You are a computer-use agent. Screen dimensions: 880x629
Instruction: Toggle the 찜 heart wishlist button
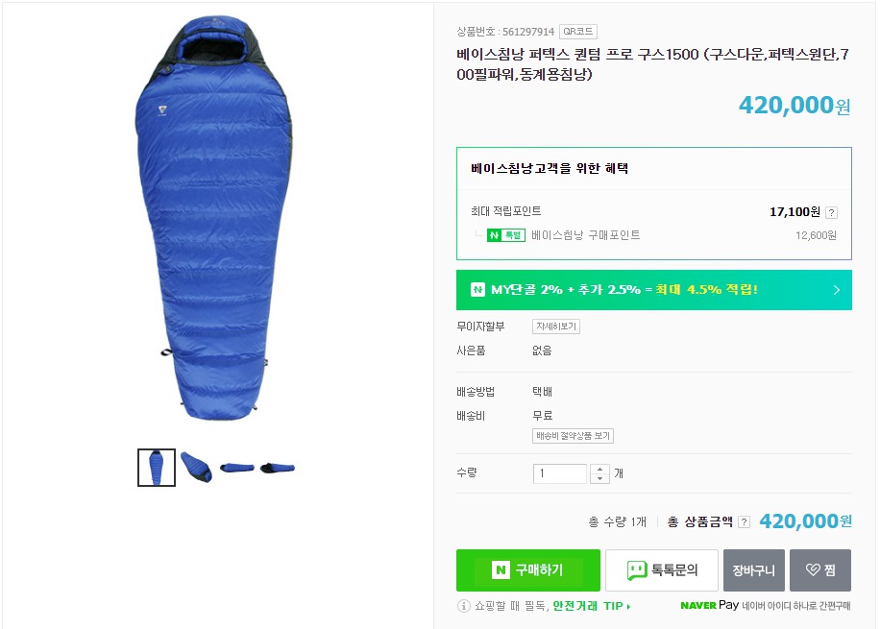tap(819, 569)
